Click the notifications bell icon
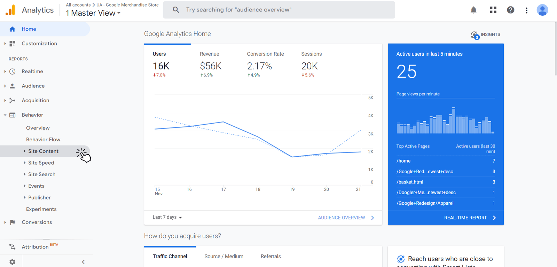The width and height of the screenshot is (557, 267). tap(473, 10)
